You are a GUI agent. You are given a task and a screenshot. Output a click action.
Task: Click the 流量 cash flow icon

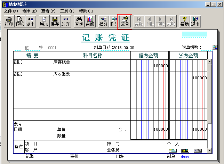pos(125,21)
